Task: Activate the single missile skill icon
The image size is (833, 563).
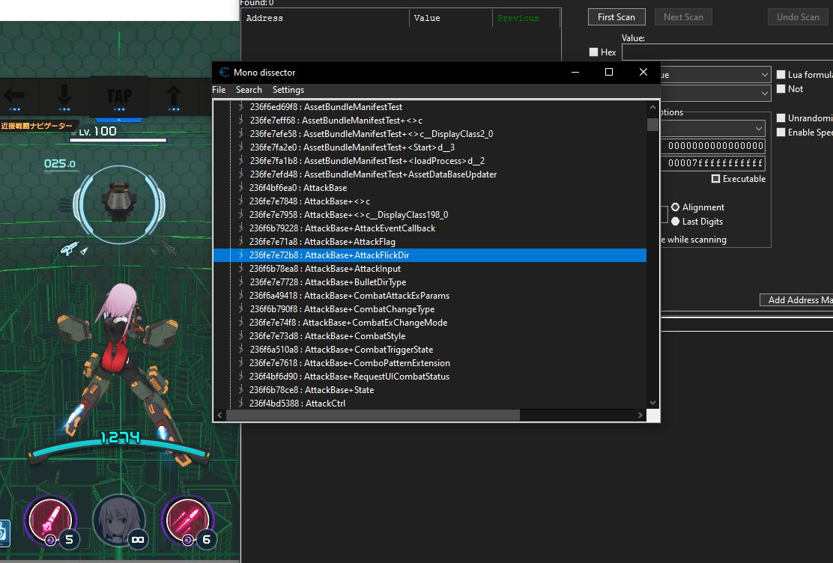Action: (x=50, y=520)
